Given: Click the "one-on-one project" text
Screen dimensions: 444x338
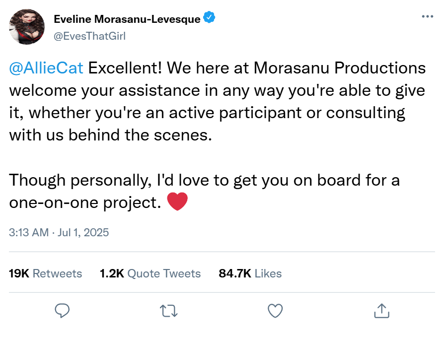Looking at the screenshot, I should coord(84,203).
